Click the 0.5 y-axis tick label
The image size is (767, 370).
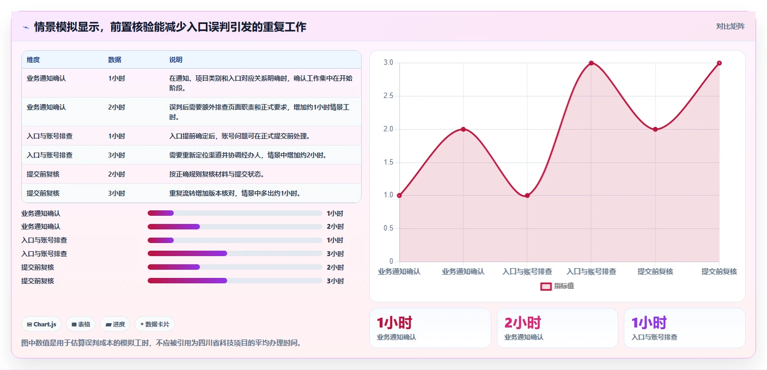(x=388, y=228)
